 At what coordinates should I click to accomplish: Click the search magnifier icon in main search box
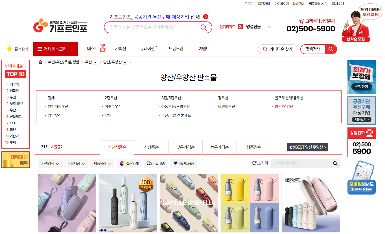point(204,27)
